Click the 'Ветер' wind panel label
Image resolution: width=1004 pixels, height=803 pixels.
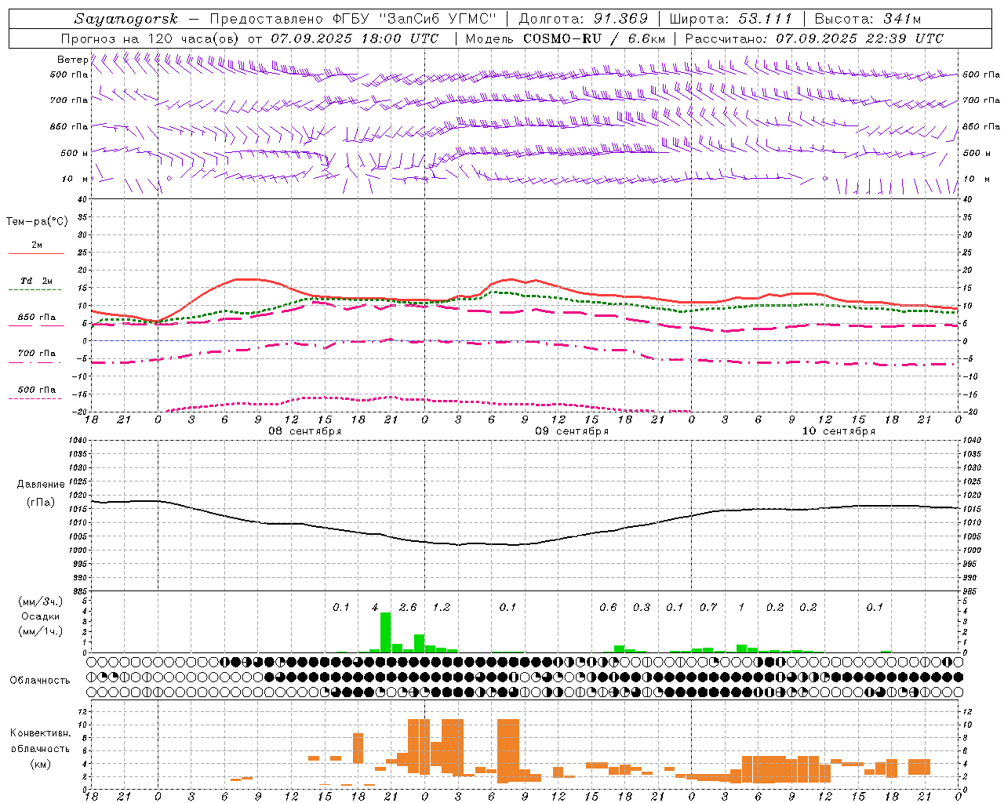point(72,60)
